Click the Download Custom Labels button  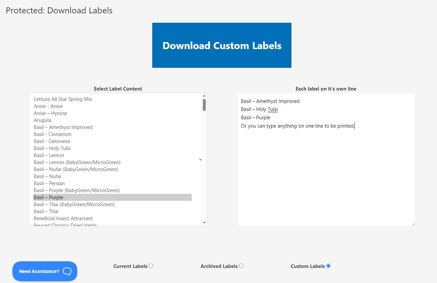click(x=222, y=45)
